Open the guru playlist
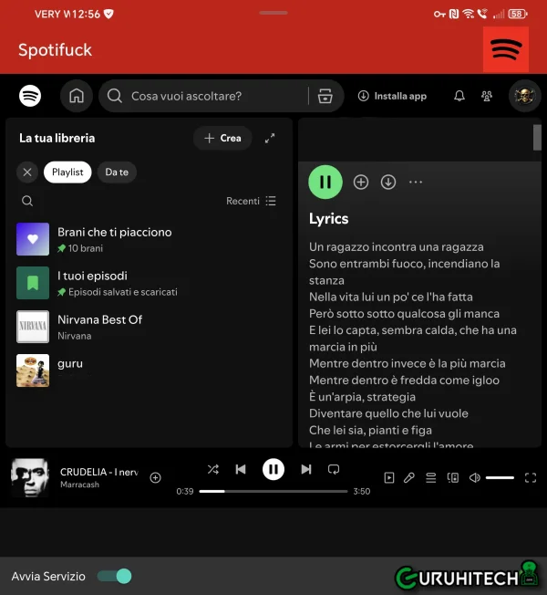The image size is (547, 595). (x=149, y=371)
